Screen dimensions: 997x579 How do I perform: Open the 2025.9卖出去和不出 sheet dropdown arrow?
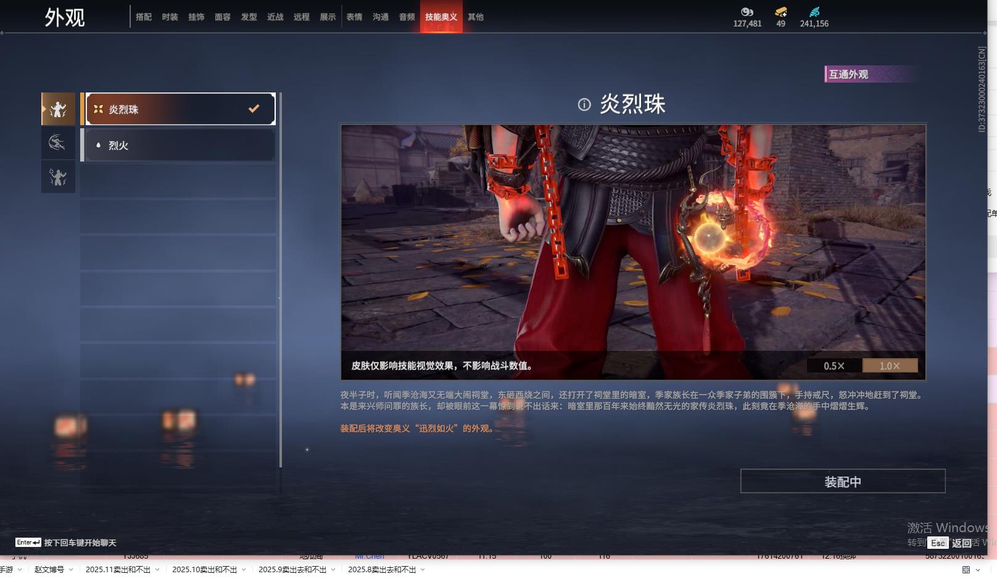point(333,570)
